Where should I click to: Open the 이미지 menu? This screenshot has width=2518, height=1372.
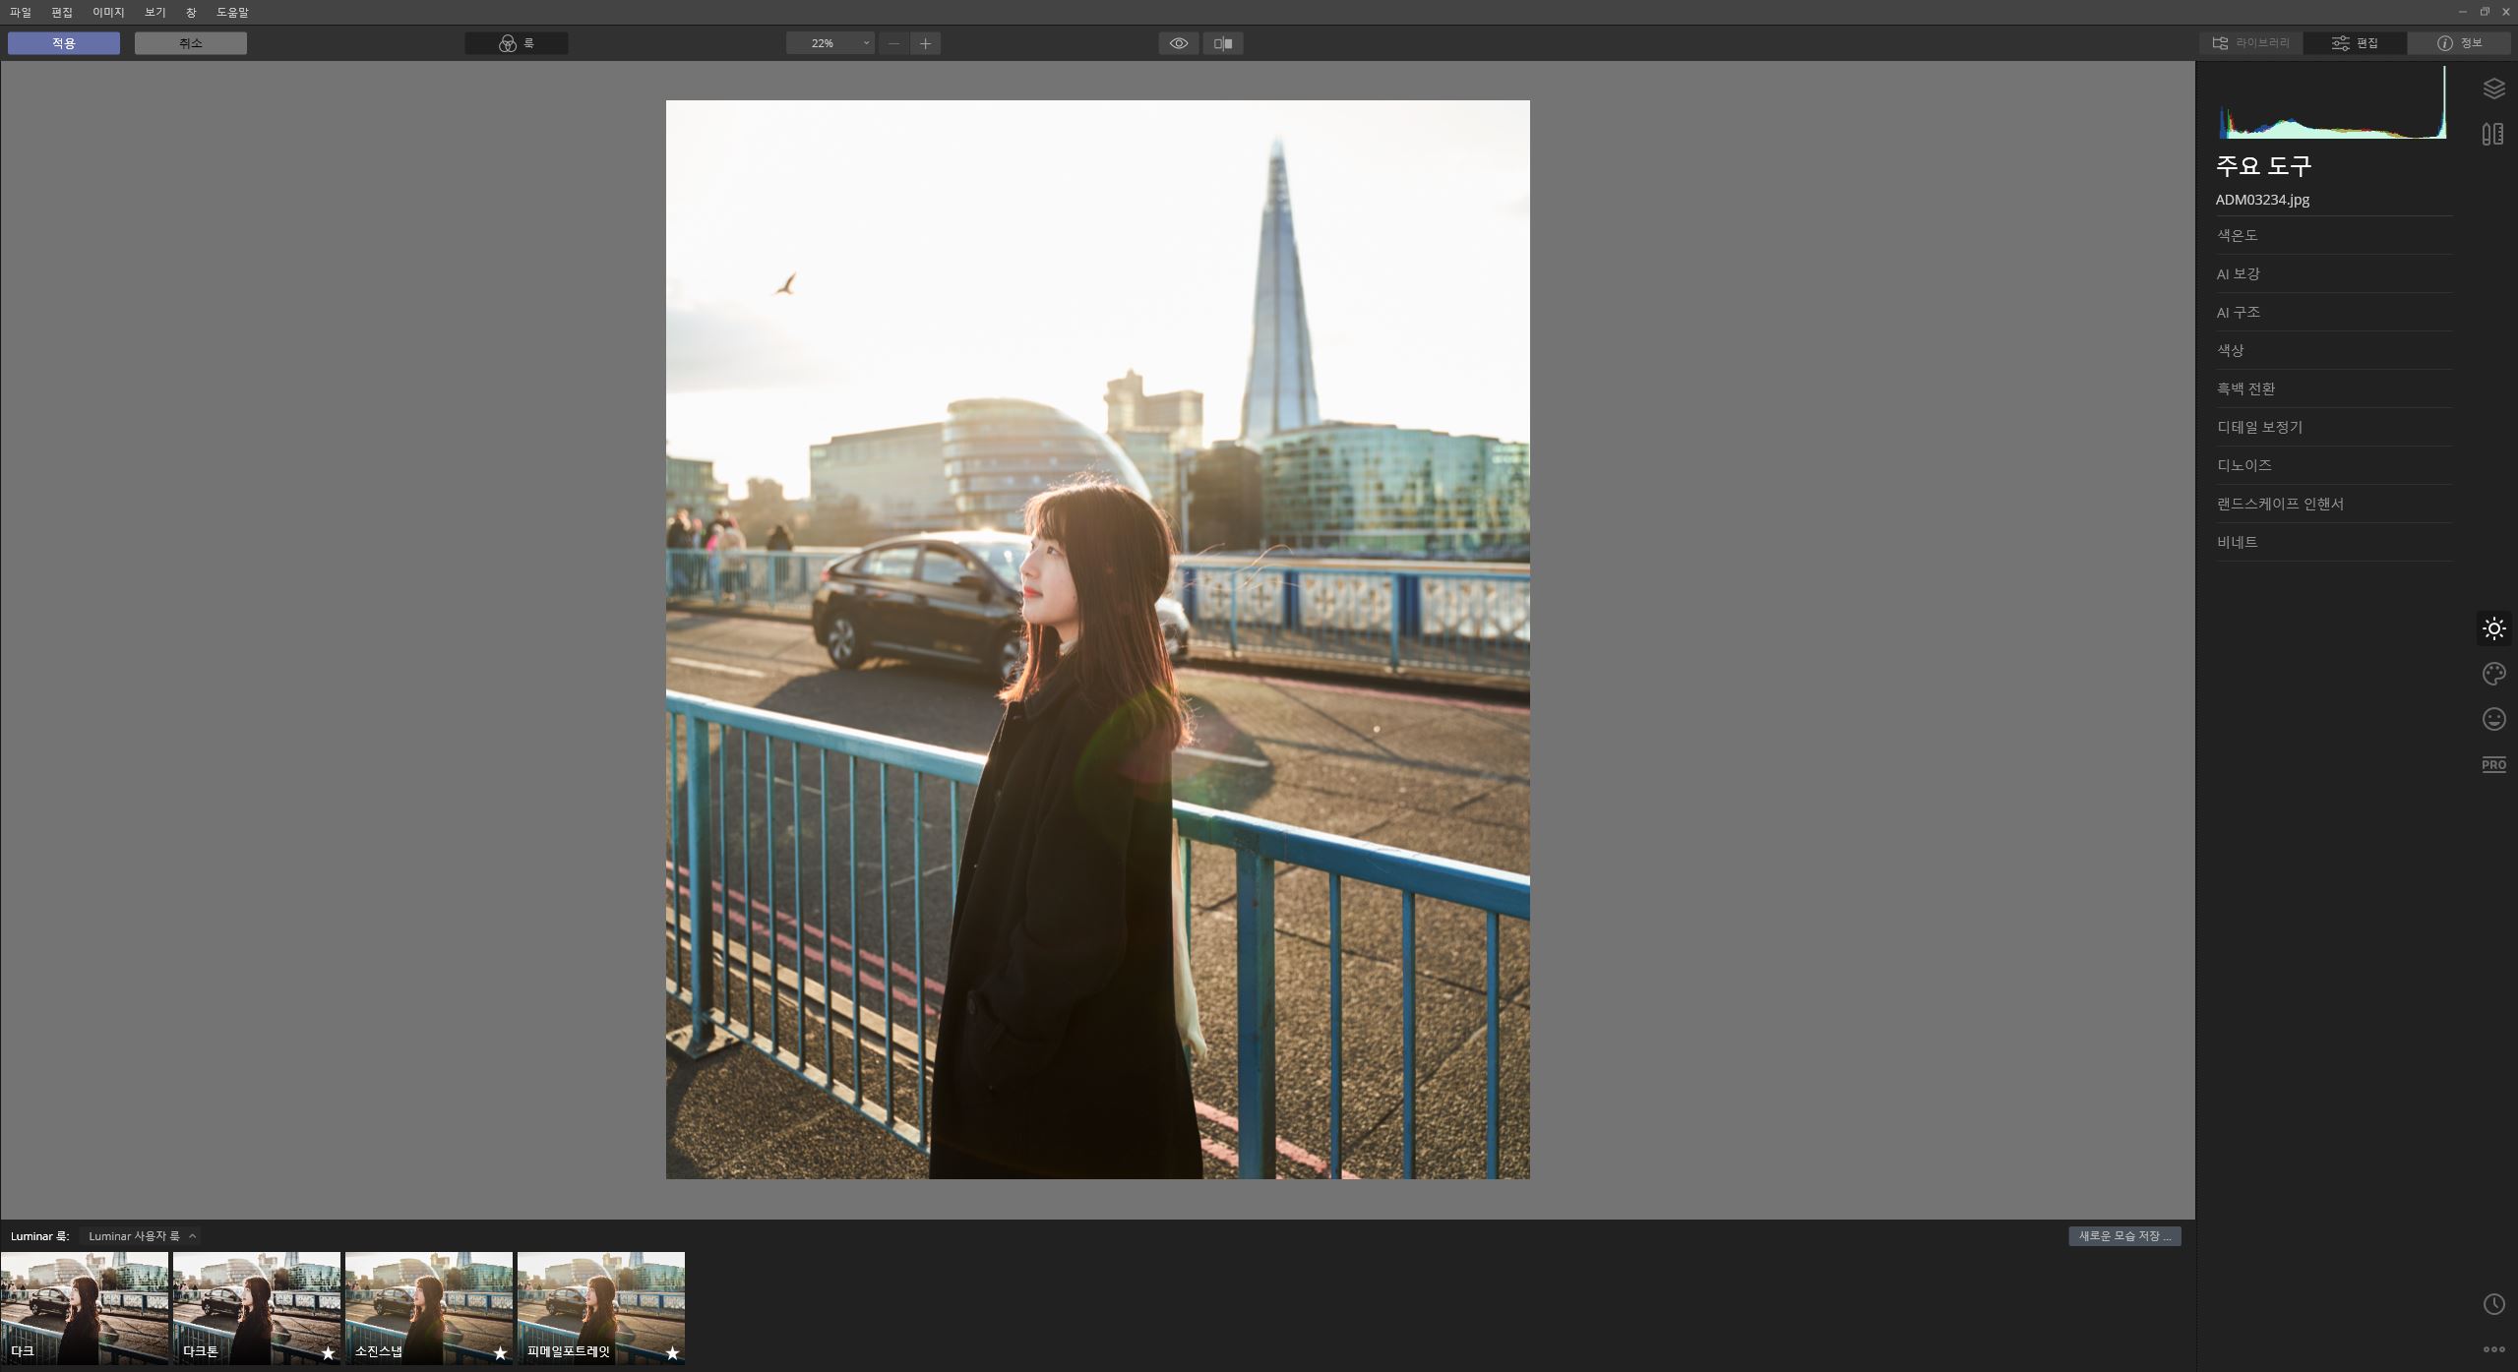(108, 13)
